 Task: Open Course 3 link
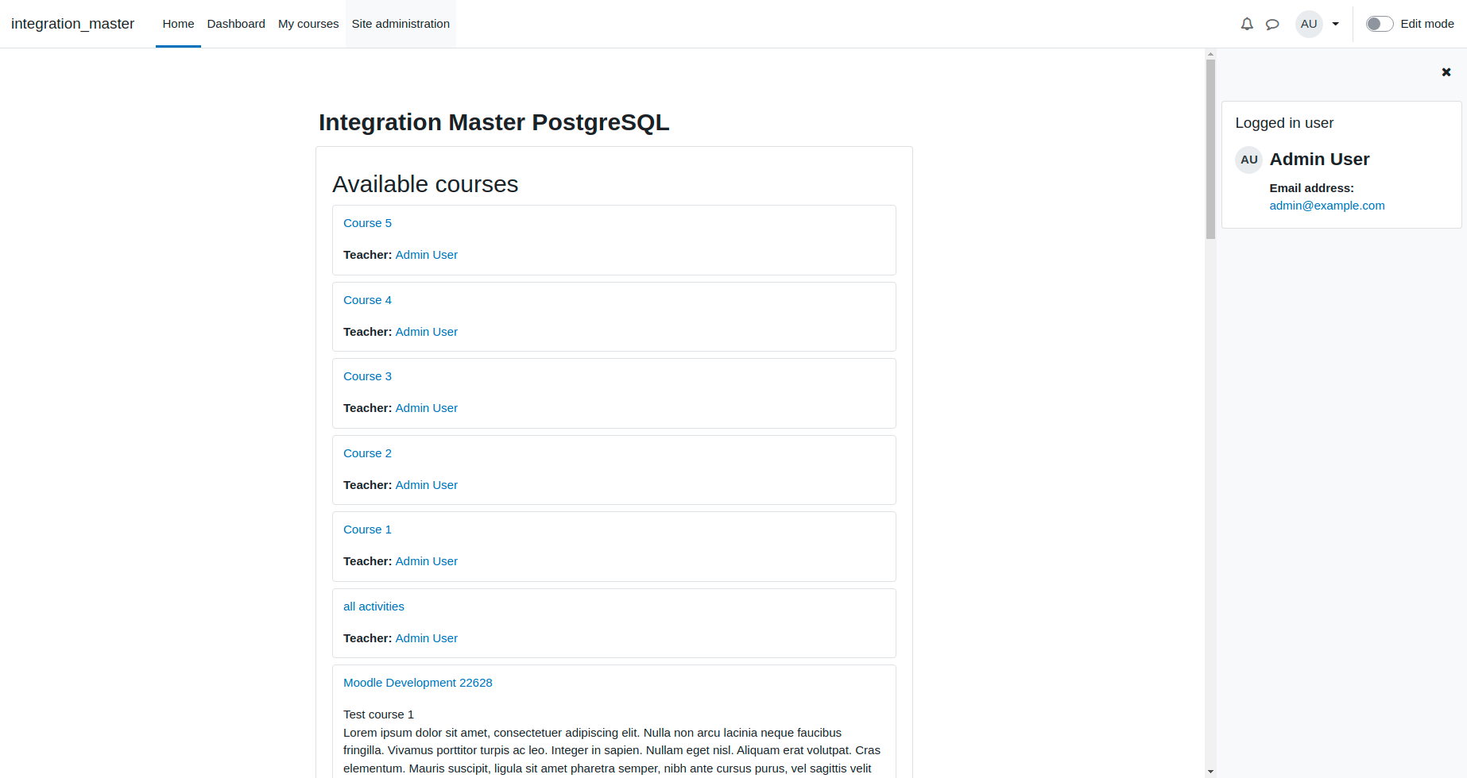tap(367, 376)
